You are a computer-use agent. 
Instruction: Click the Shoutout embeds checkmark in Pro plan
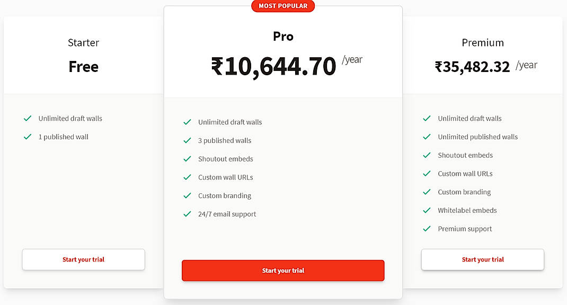point(187,159)
